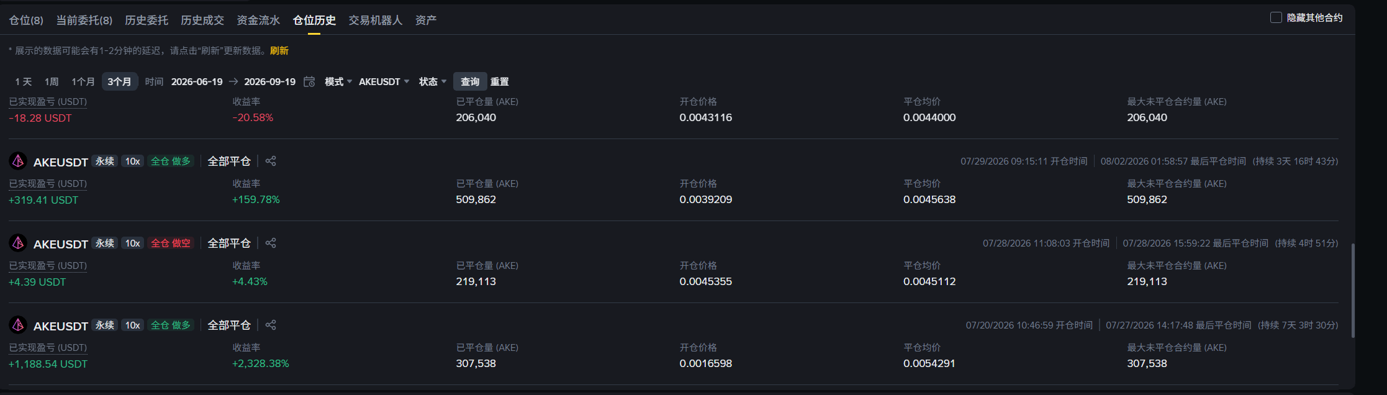Image resolution: width=1387 pixels, height=395 pixels.
Task: Click the 重置 reset button
Action: tap(500, 81)
